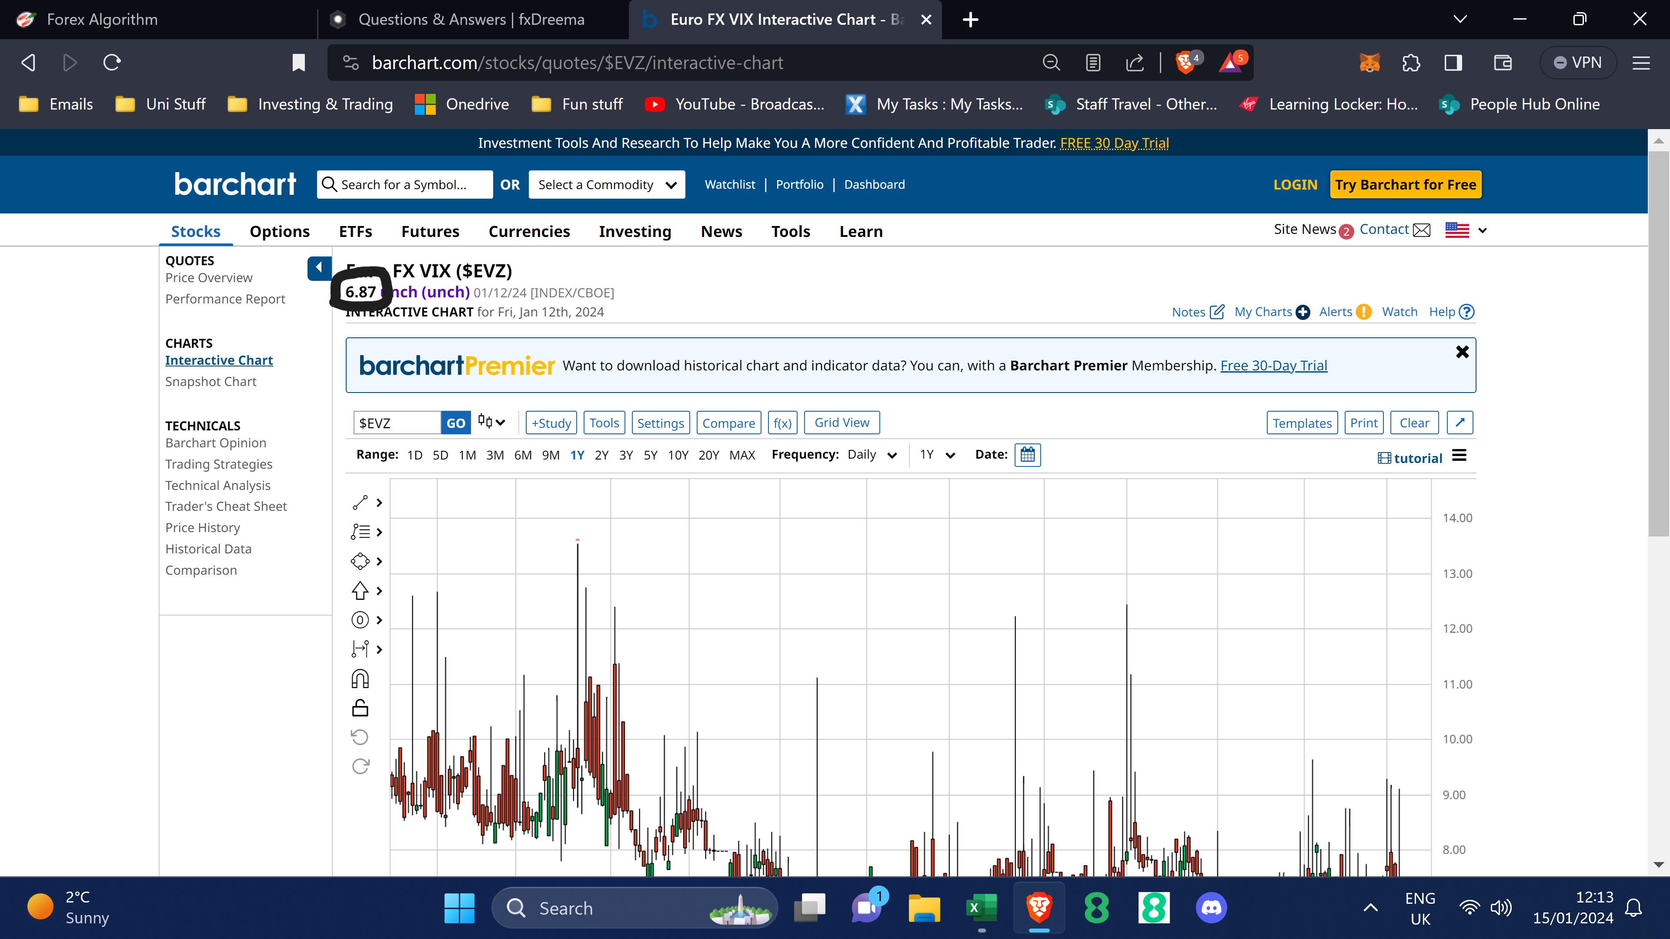Open the Notes edit icon
This screenshot has width=1670, height=939.
[x=1218, y=312]
